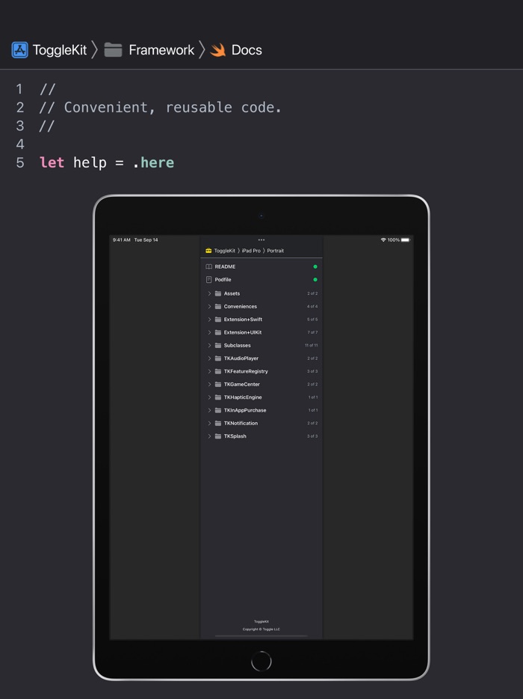Click the ToggleKit Xcode app icon
Screen dimensions: 523x699
(x=20, y=50)
